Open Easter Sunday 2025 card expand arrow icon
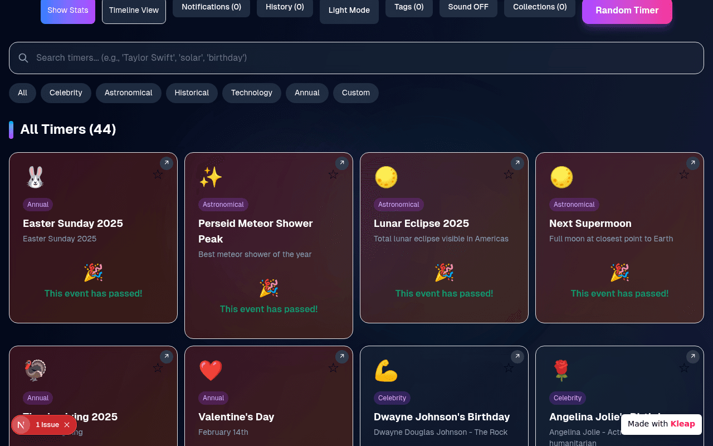Image resolution: width=713 pixels, height=446 pixels. (166, 163)
